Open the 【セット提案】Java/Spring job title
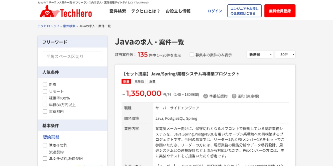The image size is (333, 166). pyautogui.click(x=181, y=74)
